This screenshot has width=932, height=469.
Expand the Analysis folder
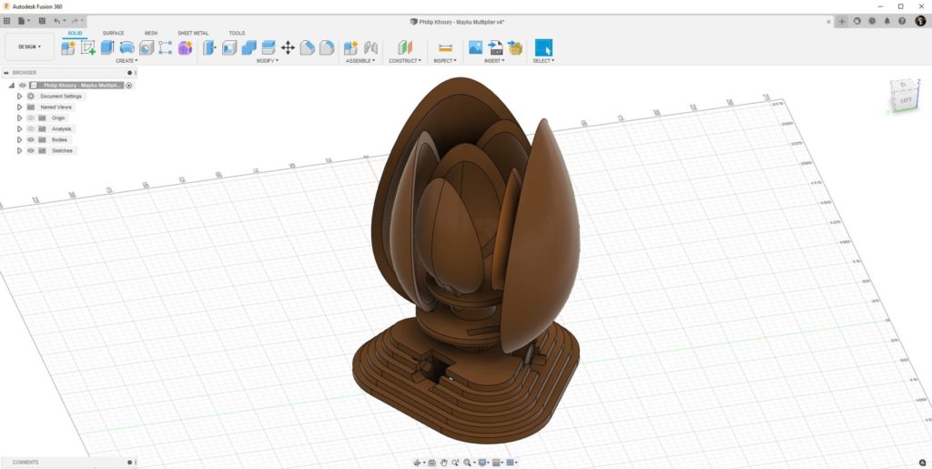pos(20,129)
